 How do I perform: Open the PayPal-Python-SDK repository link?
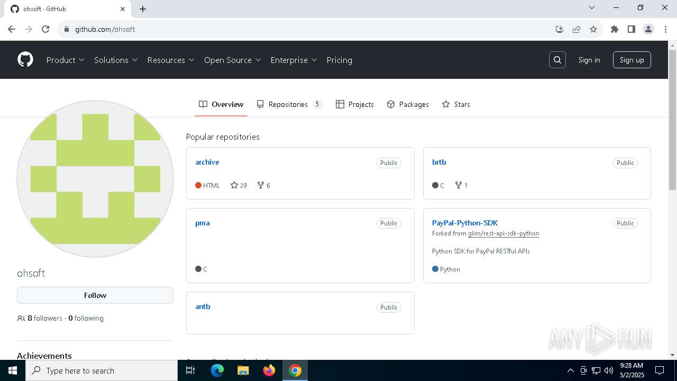(464, 223)
